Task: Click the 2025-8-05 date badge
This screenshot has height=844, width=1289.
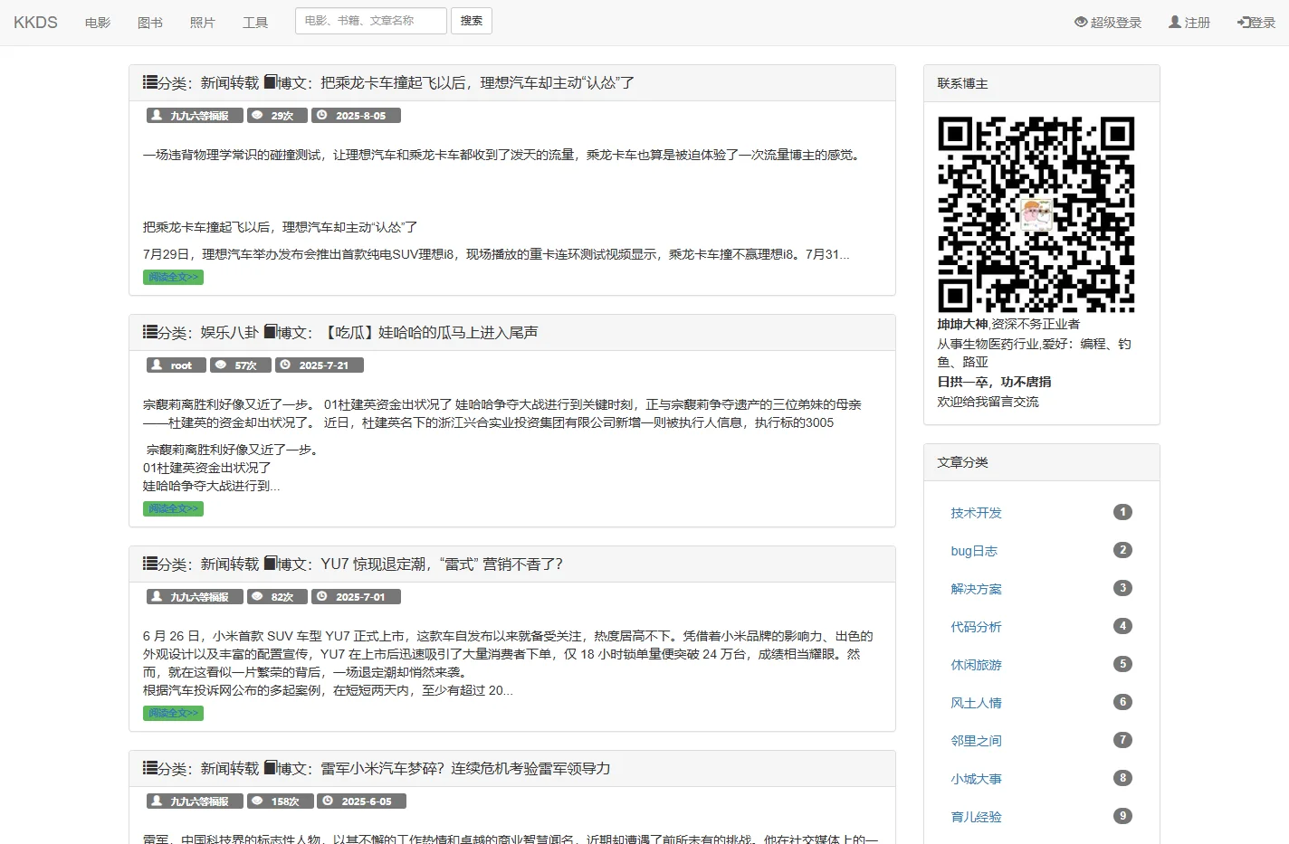Action: click(356, 116)
